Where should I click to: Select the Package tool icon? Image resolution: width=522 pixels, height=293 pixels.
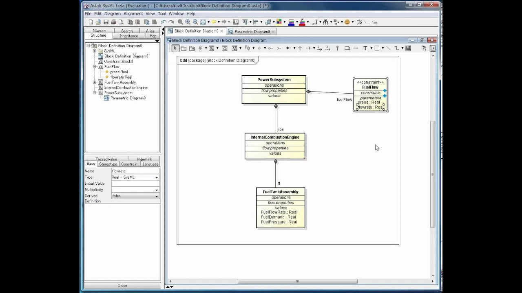pyautogui.click(x=184, y=48)
